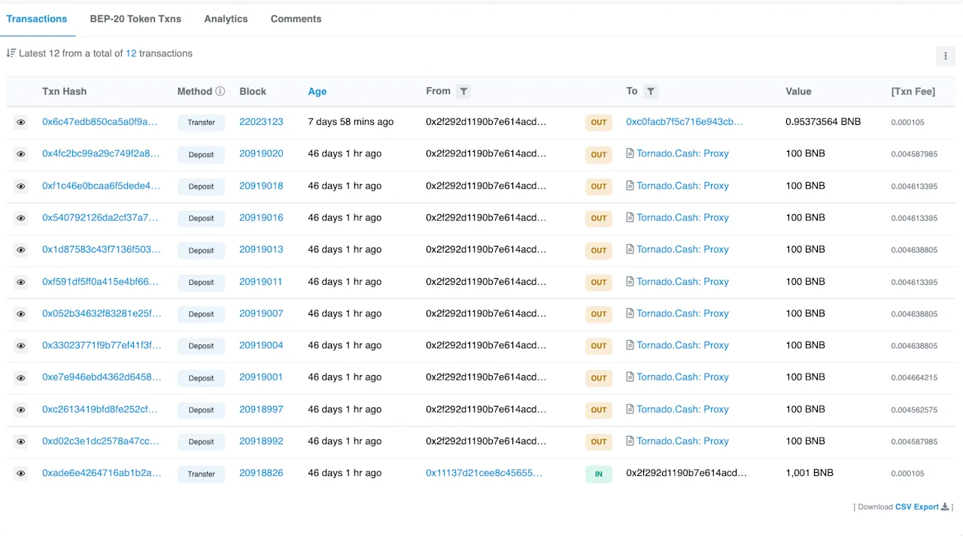Preview transaction 0xe7e946ebd4362d6458 with eye icon

(21, 377)
